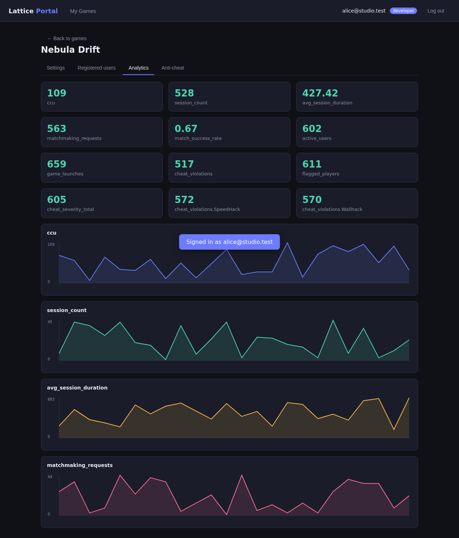
Task: Click the cheat_violations.Wallhack label
Action: [x=332, y=209]
